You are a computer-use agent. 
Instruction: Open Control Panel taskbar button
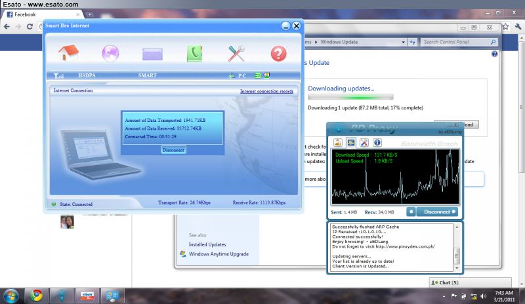coord(112,295)
